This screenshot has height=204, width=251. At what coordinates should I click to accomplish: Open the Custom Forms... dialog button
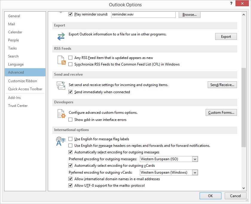click(221, 113)
